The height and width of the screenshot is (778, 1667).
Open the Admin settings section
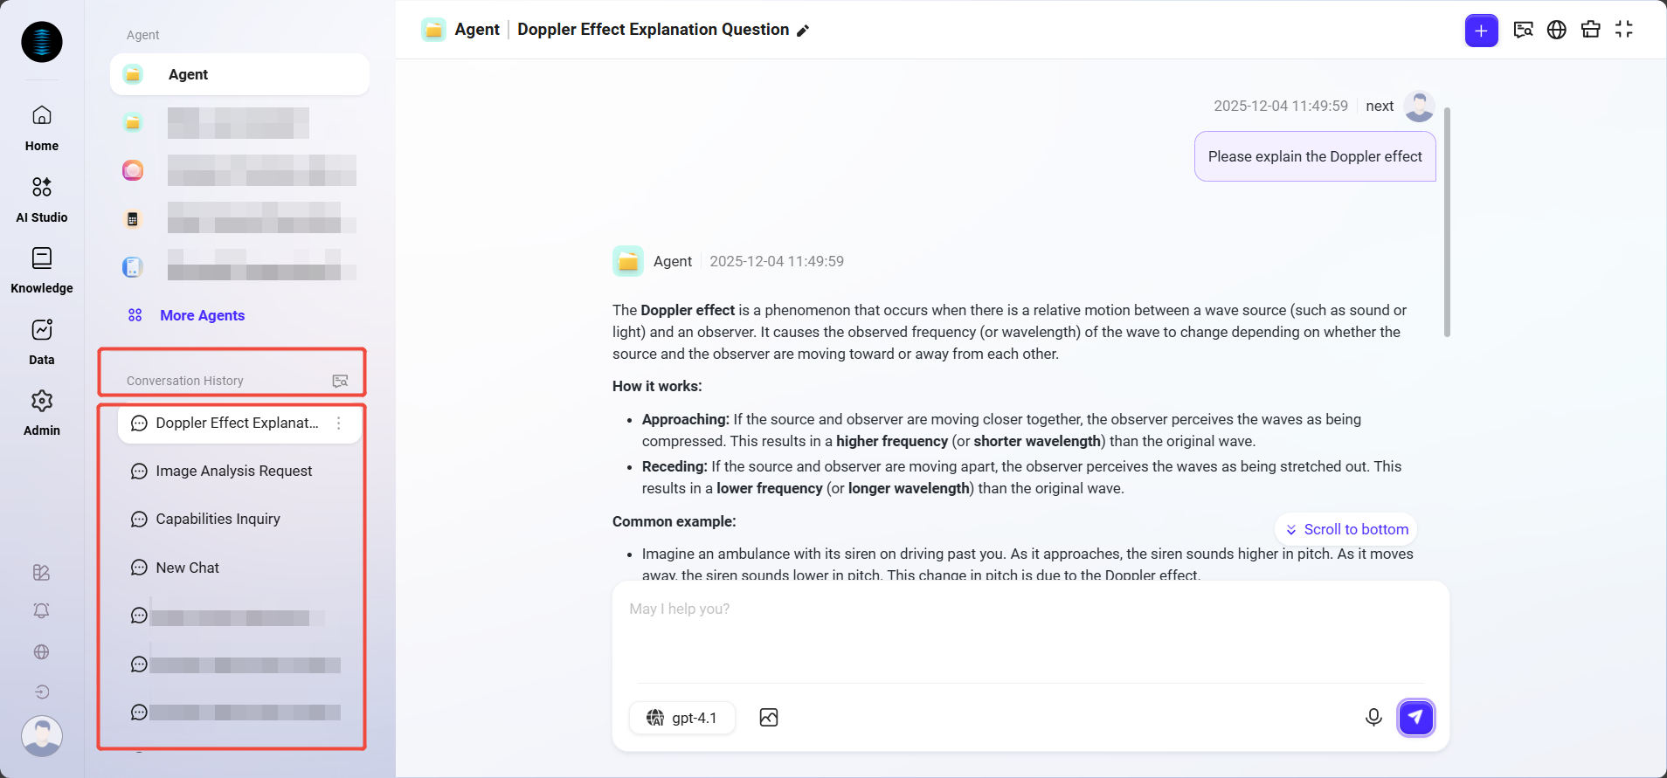click(x=42, y=412)
